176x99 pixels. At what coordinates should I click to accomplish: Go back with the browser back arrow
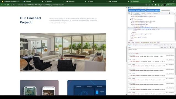pos(2,5)
